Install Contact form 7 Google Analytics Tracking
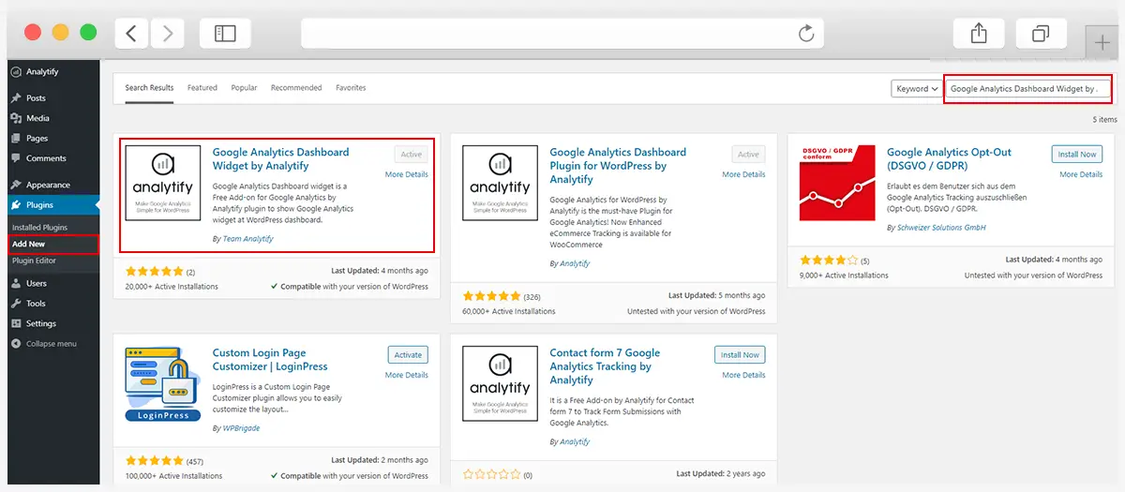Screen dimensions: 1125x492 740,355
